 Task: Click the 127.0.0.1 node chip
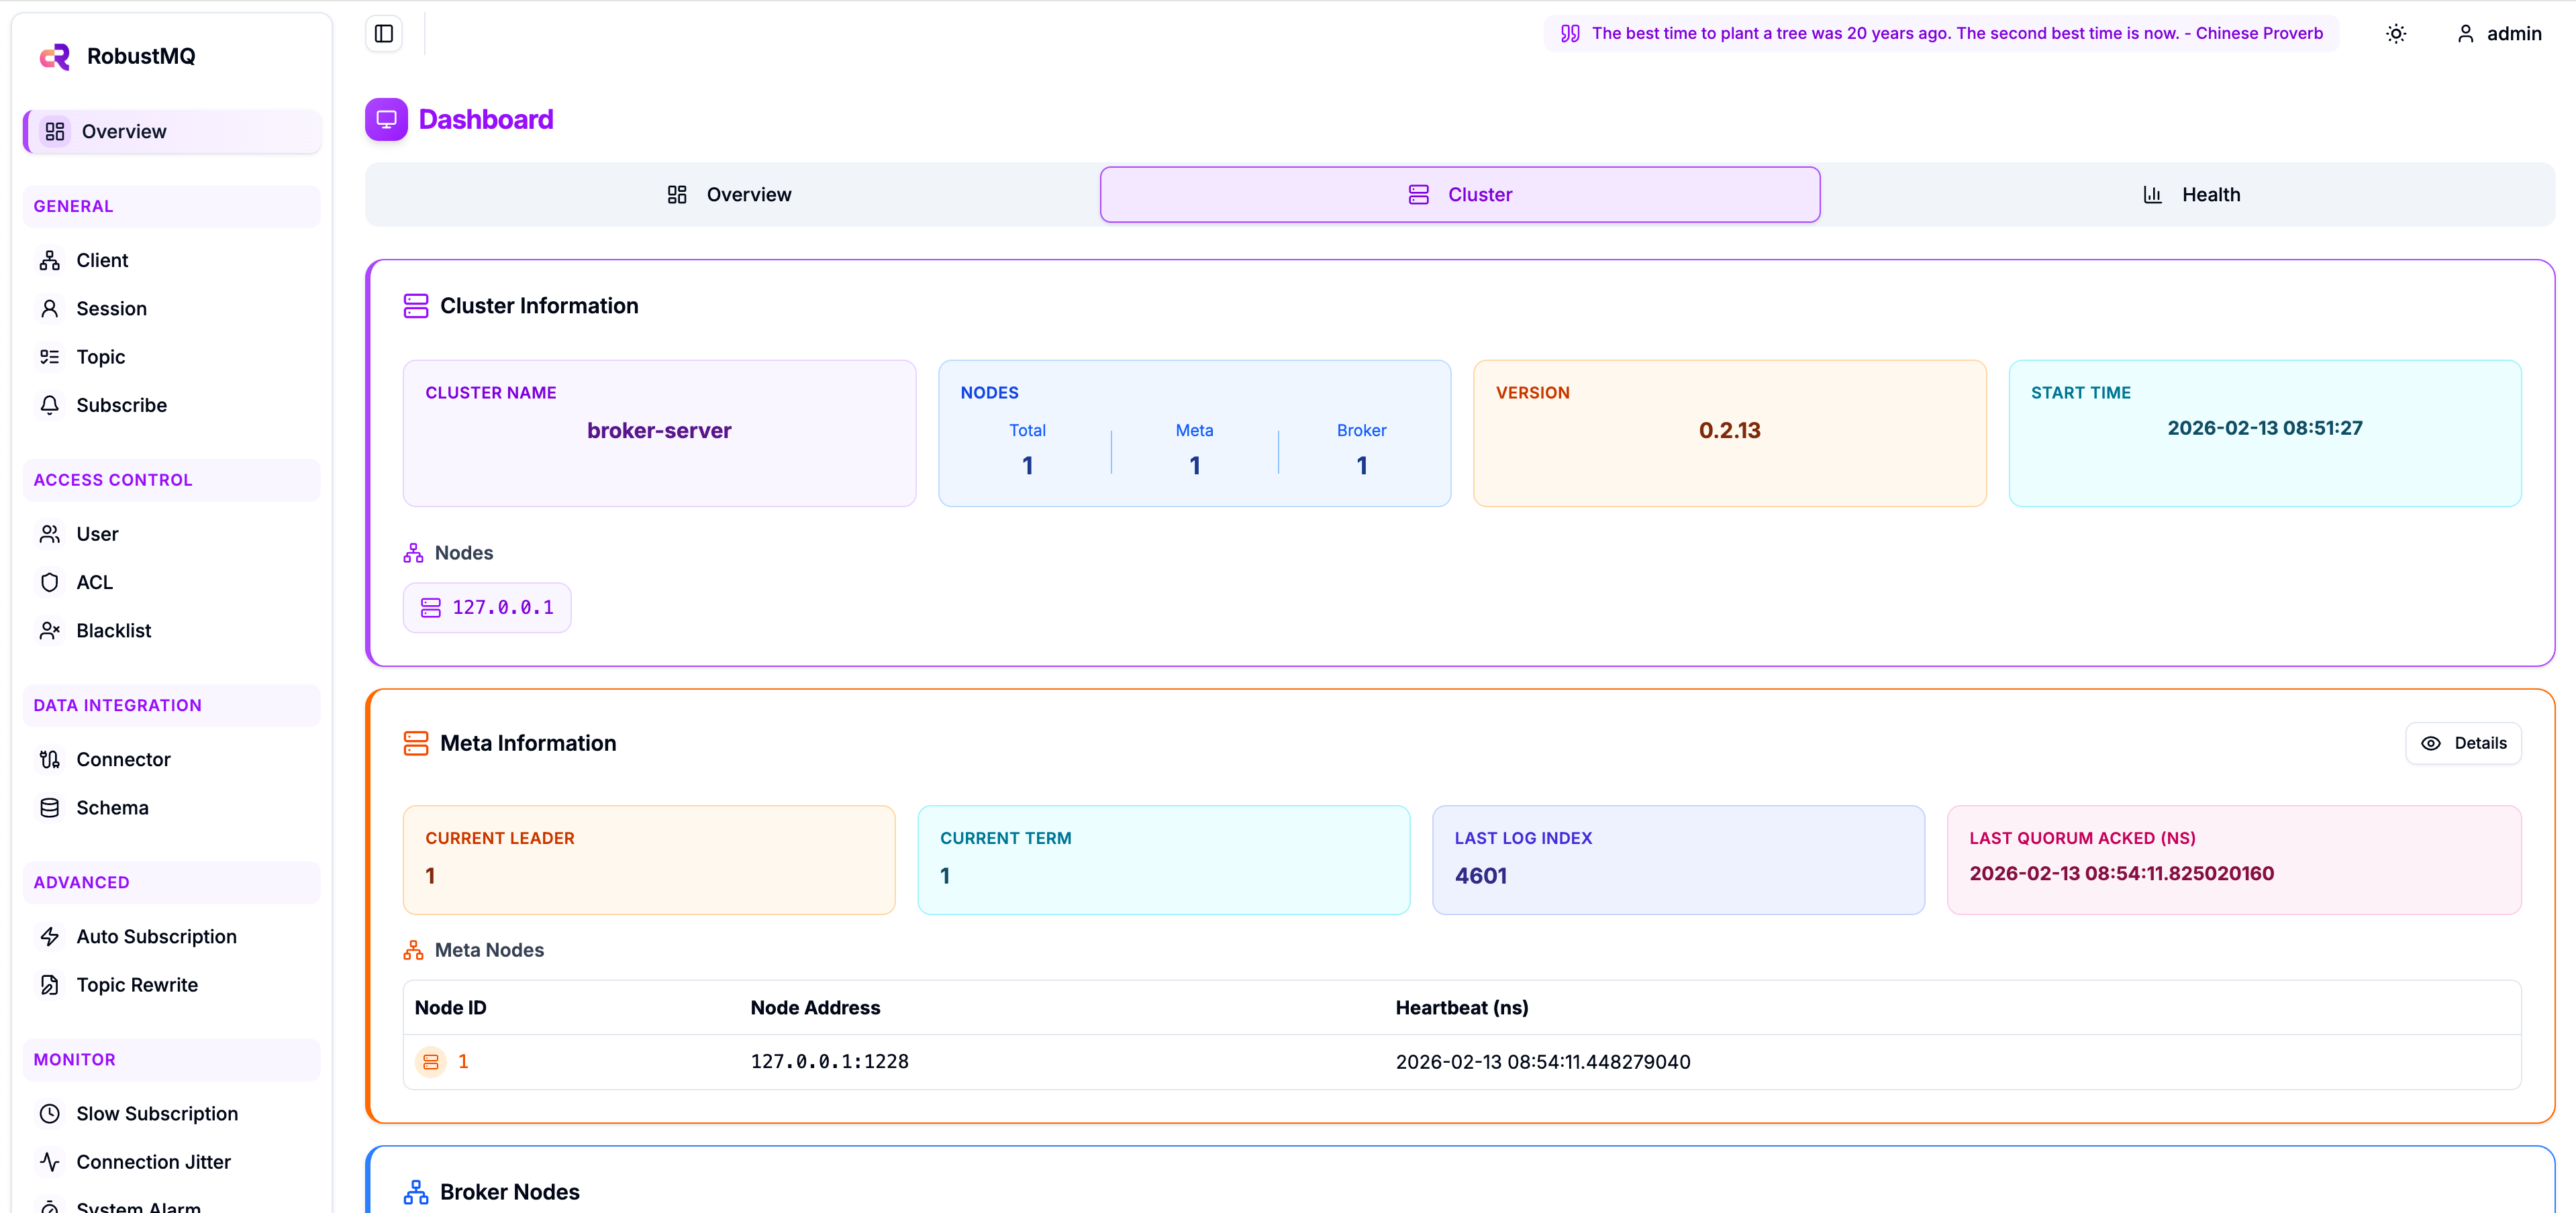(x=487, y=607)
